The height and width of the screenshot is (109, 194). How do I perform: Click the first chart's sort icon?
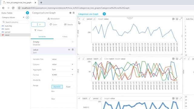(84, 19)
